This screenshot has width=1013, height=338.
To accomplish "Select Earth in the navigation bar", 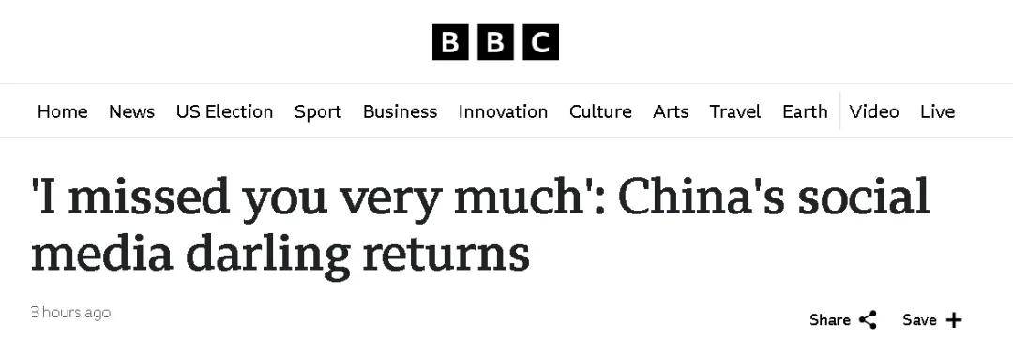I will 805,111.
